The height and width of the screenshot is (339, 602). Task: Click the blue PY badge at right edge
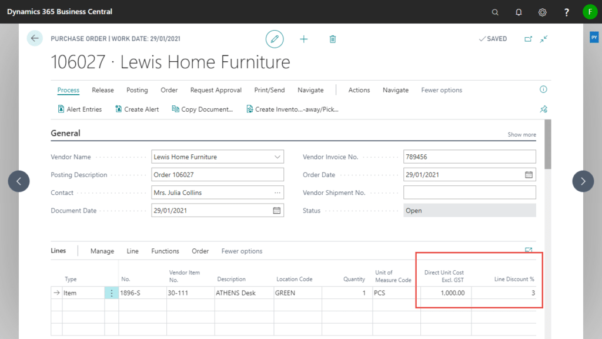pyautogui.click(x=594, y=37)
